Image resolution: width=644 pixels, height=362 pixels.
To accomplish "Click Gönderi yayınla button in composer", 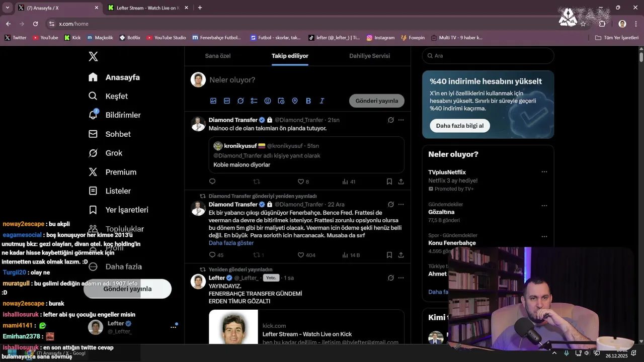I will click(377, 101).
